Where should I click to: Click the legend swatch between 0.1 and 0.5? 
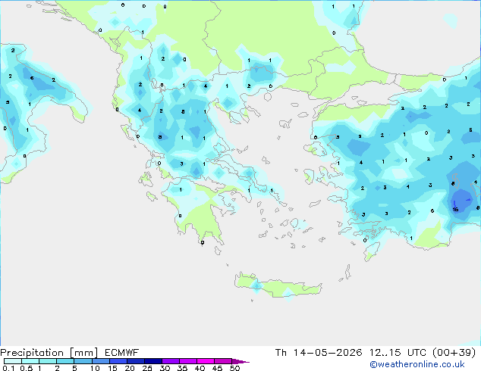coord(13,361)
